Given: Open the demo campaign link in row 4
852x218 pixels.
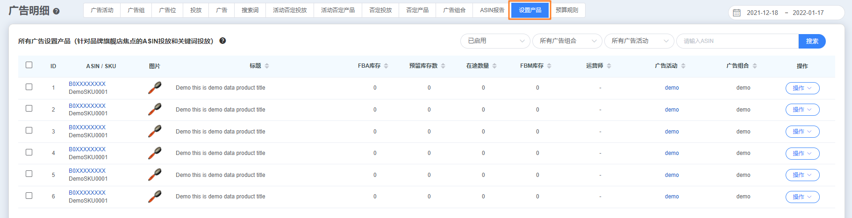Looking at the screenshot, I should click(672, 153).
